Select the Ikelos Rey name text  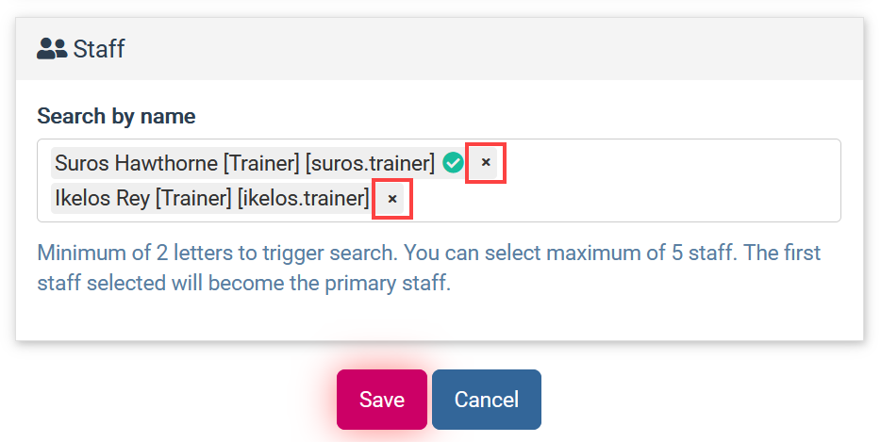point(102,198)
